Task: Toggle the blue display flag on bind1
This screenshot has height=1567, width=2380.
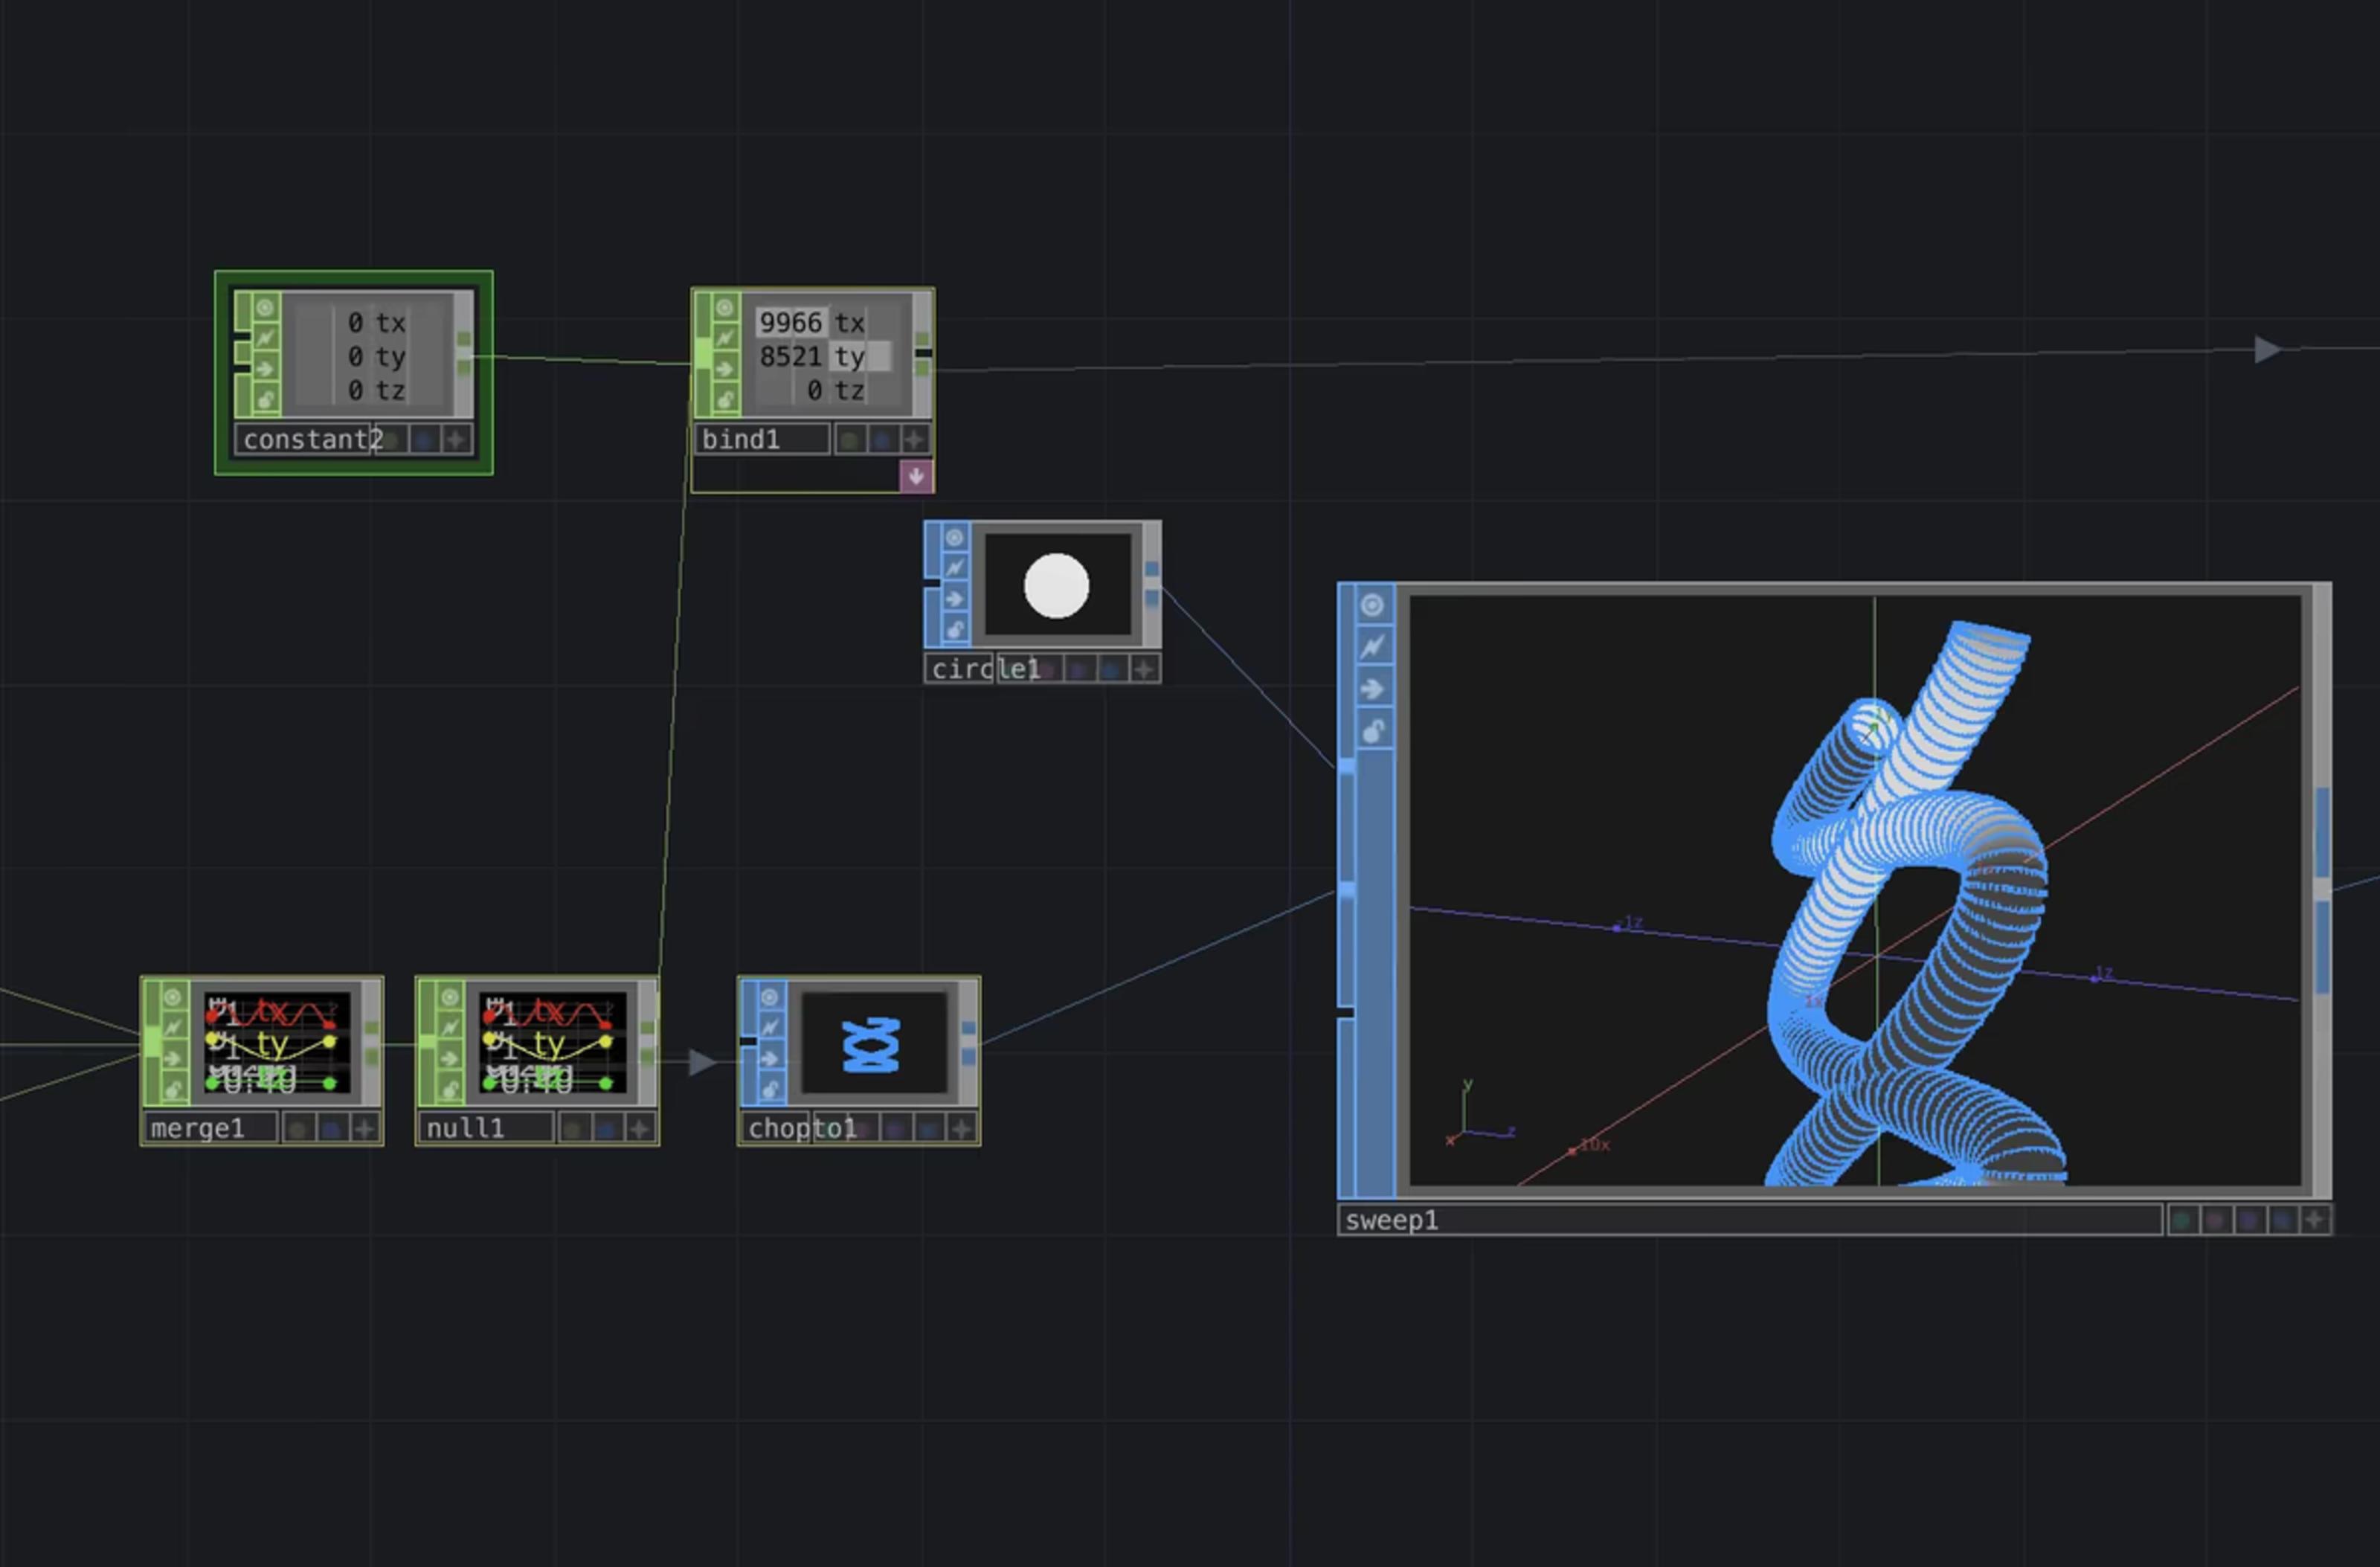Action: point(883,439)
